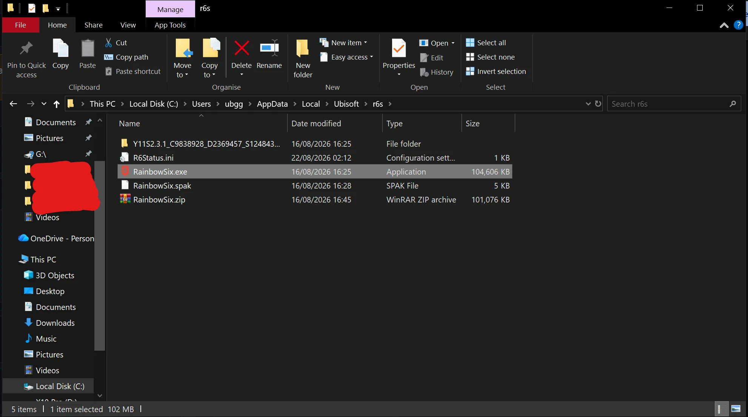Click the AppData breadcrumb
748x417 pixels.
[x=272, y=104]
